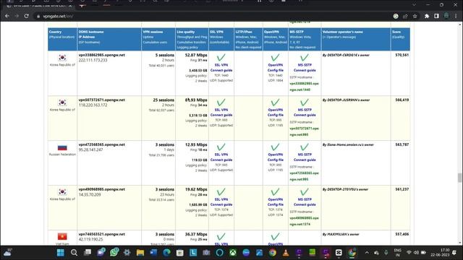Open File Explorer from the taskbar
463x260 pixels.
tap(140, 253)
